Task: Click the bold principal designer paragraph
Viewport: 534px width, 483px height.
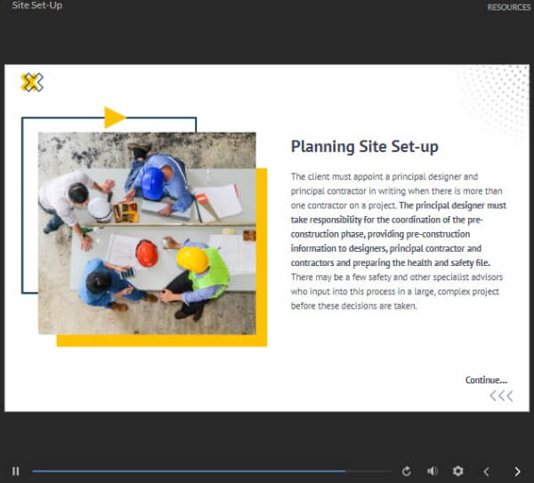Action: (x=399, y=234)
